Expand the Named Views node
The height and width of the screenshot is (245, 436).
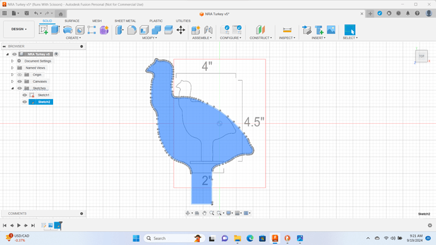(12, 68)
